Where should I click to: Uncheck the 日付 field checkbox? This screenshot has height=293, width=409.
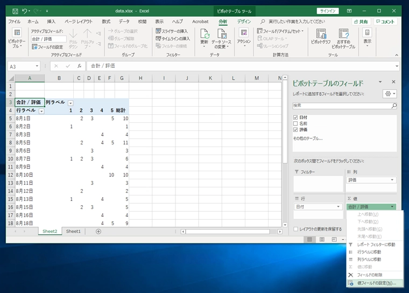click(295, 117)
